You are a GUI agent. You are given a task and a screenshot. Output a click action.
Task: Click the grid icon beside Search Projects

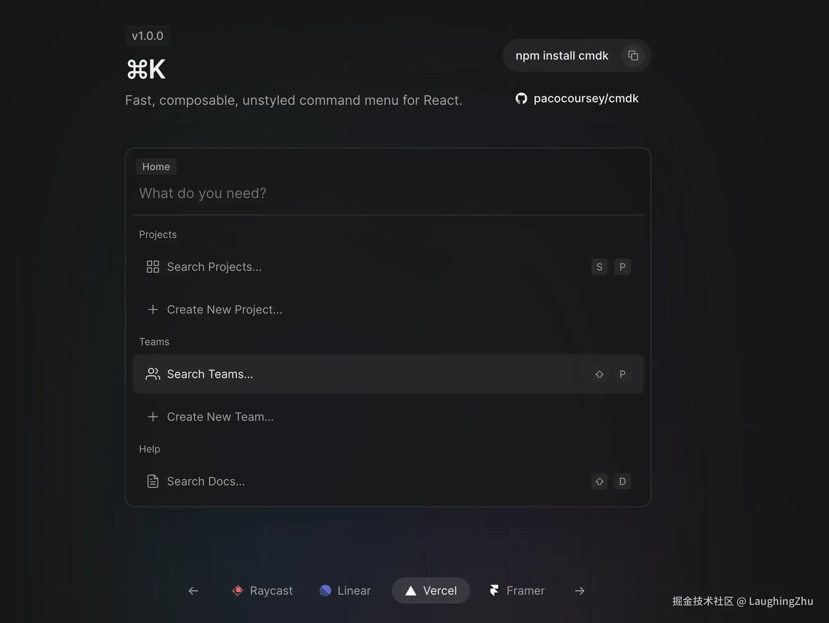tap(153, 267)
